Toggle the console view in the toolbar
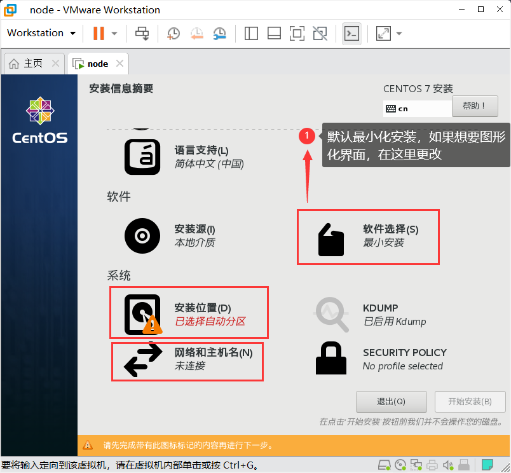The width and height of the screenshot is (511, 473). tap(351, 33)
